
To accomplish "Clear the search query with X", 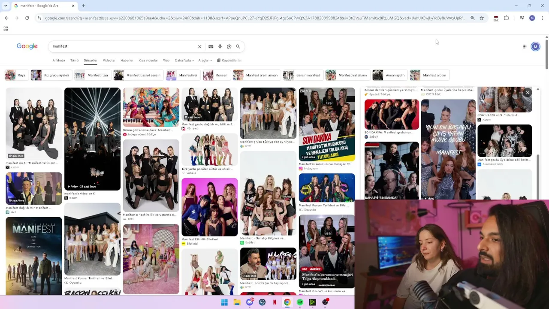I will click(199, 46).
